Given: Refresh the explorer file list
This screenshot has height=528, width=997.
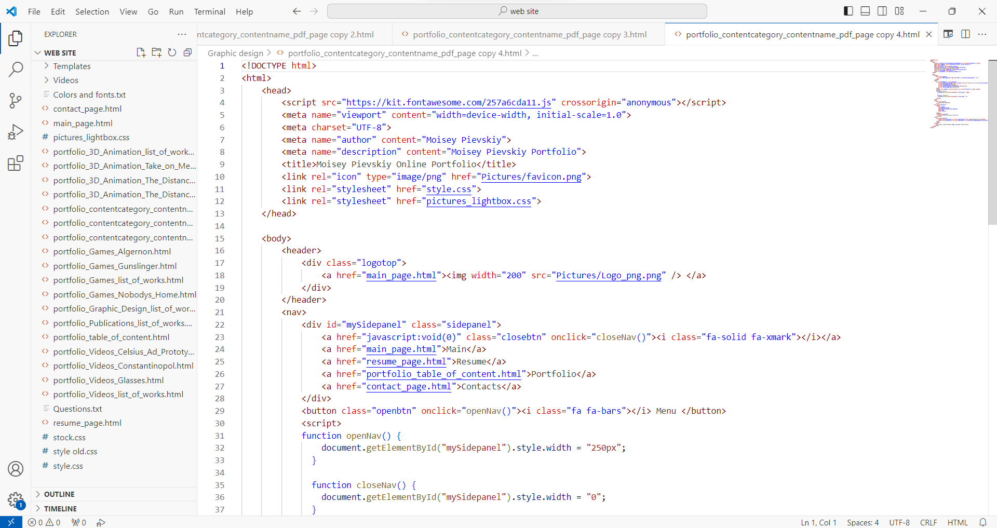Looking at the screenshot, I should (172, 52).
